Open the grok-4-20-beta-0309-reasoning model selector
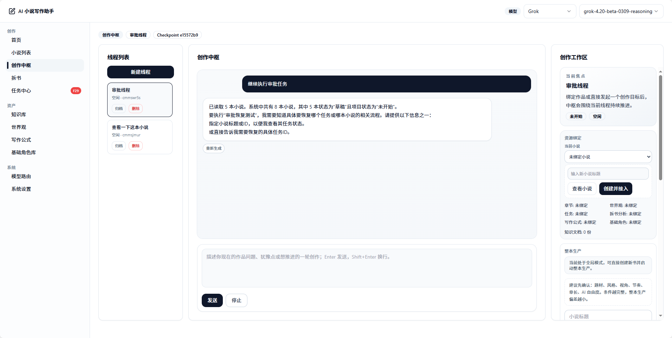 pyautogui.click(x=620, y=11)
